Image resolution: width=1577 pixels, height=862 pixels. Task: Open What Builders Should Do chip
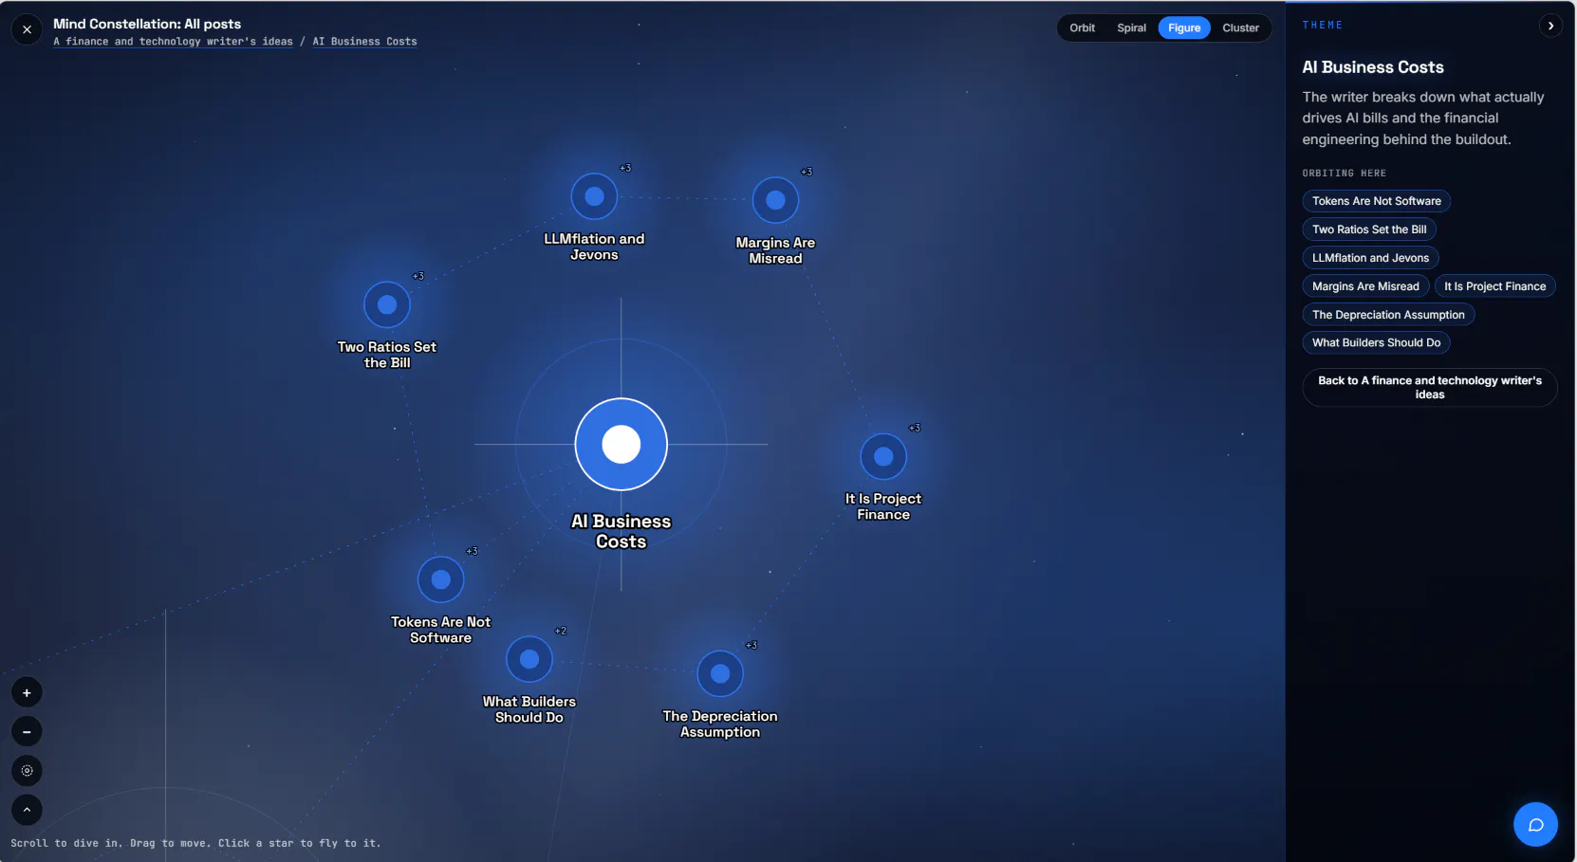(1377, 343)
